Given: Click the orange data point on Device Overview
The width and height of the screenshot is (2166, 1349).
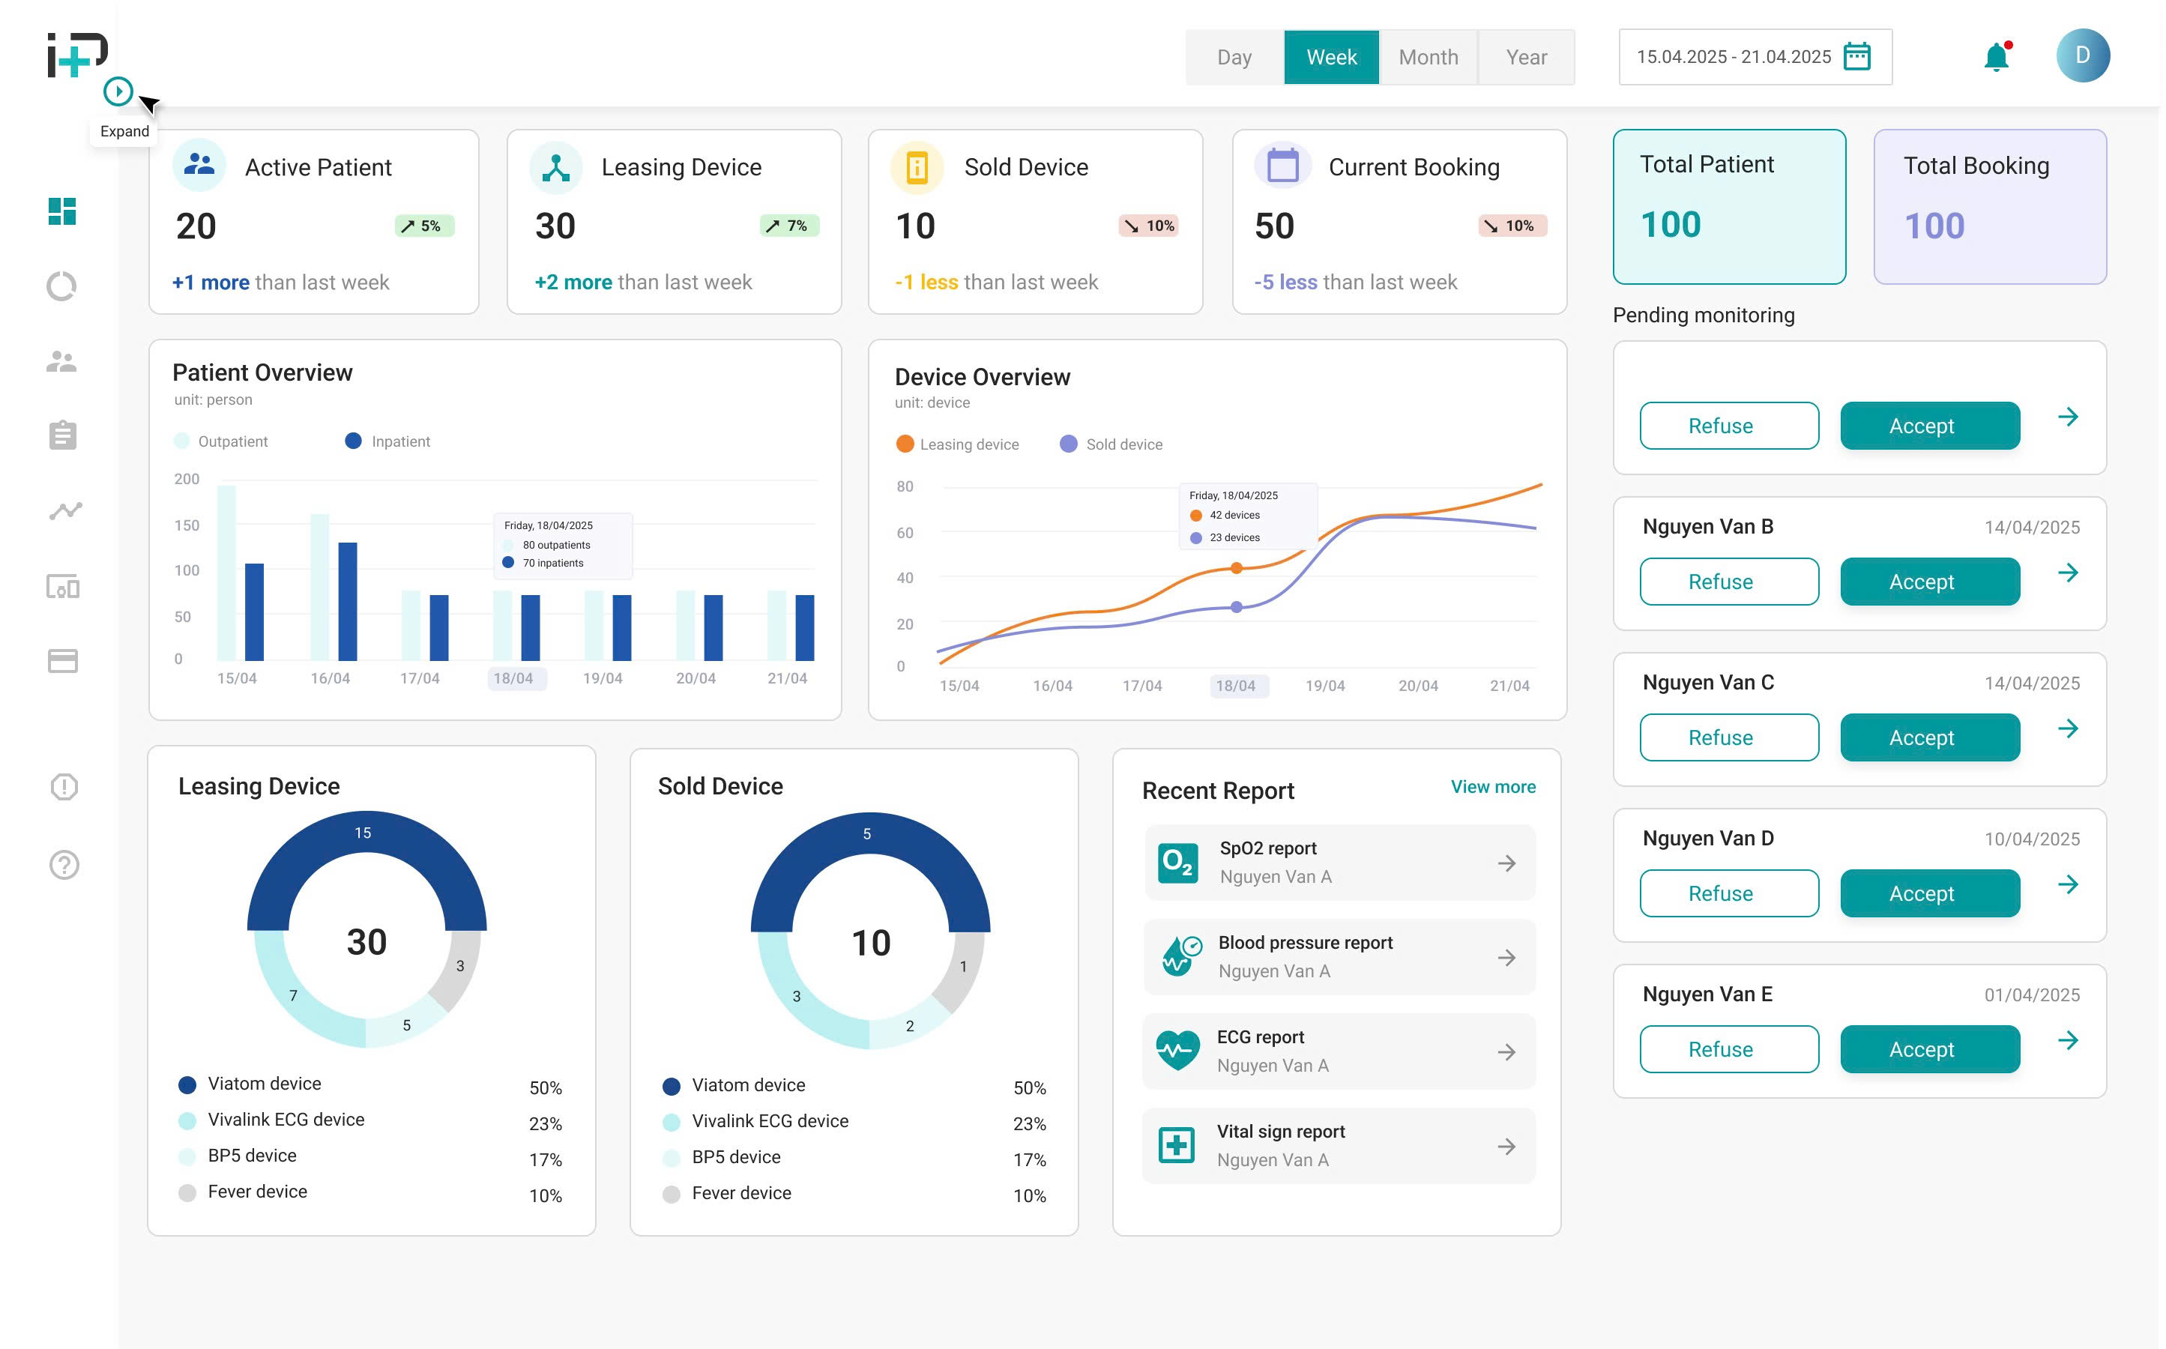Looking at the screenshot, I should (1236, 567).
